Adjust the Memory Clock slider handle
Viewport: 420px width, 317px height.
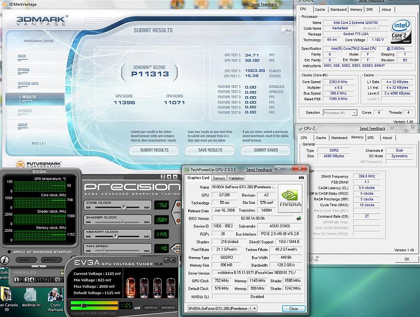(x=115, y=236)
